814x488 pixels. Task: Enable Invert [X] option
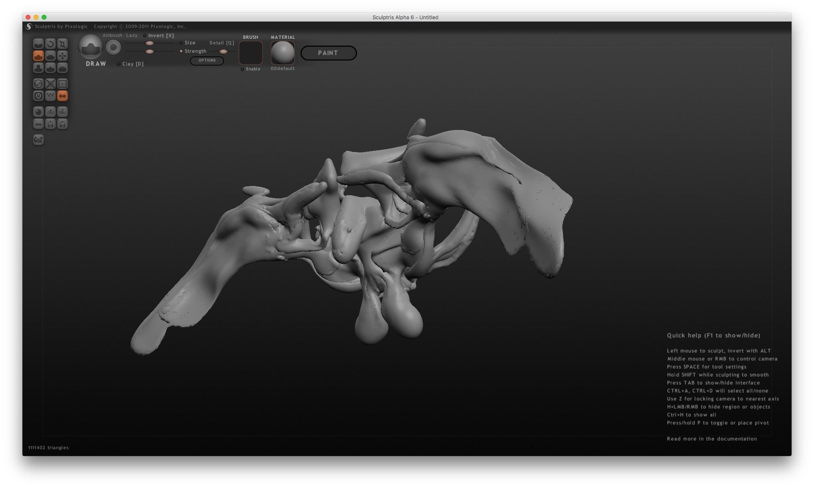tap(159, 36)
